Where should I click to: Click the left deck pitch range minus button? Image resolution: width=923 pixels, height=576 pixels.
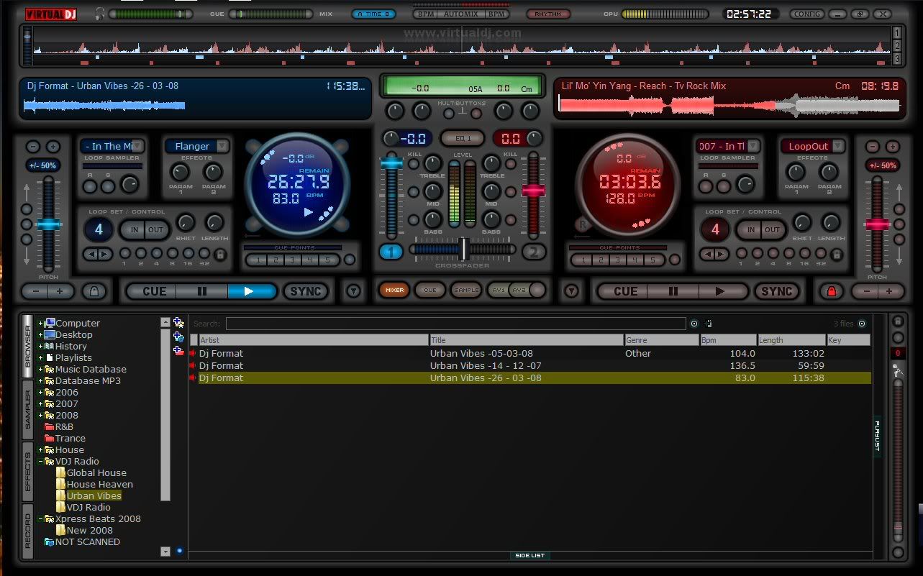tap(33, 147)
